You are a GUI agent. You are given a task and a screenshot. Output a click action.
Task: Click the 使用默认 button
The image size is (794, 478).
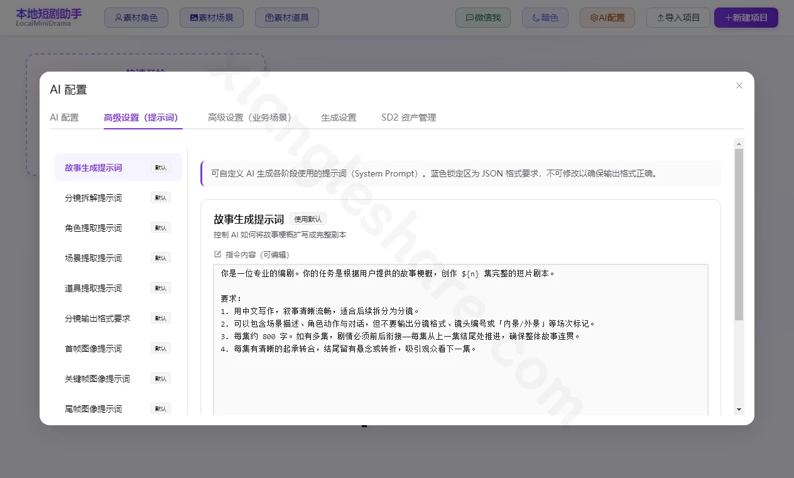coord(308,219)
